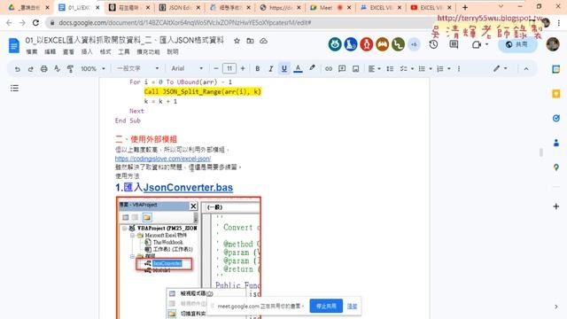Open the More toolbar options menu

459,68
